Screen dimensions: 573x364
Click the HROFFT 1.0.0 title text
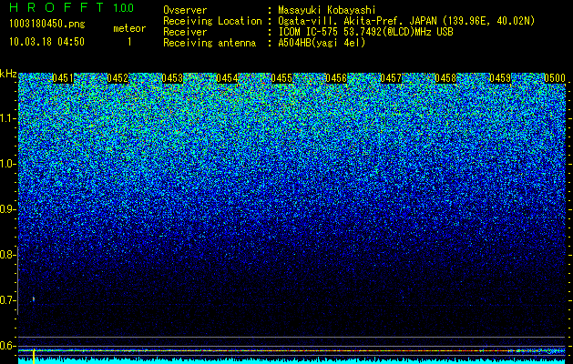click(72, 7)
